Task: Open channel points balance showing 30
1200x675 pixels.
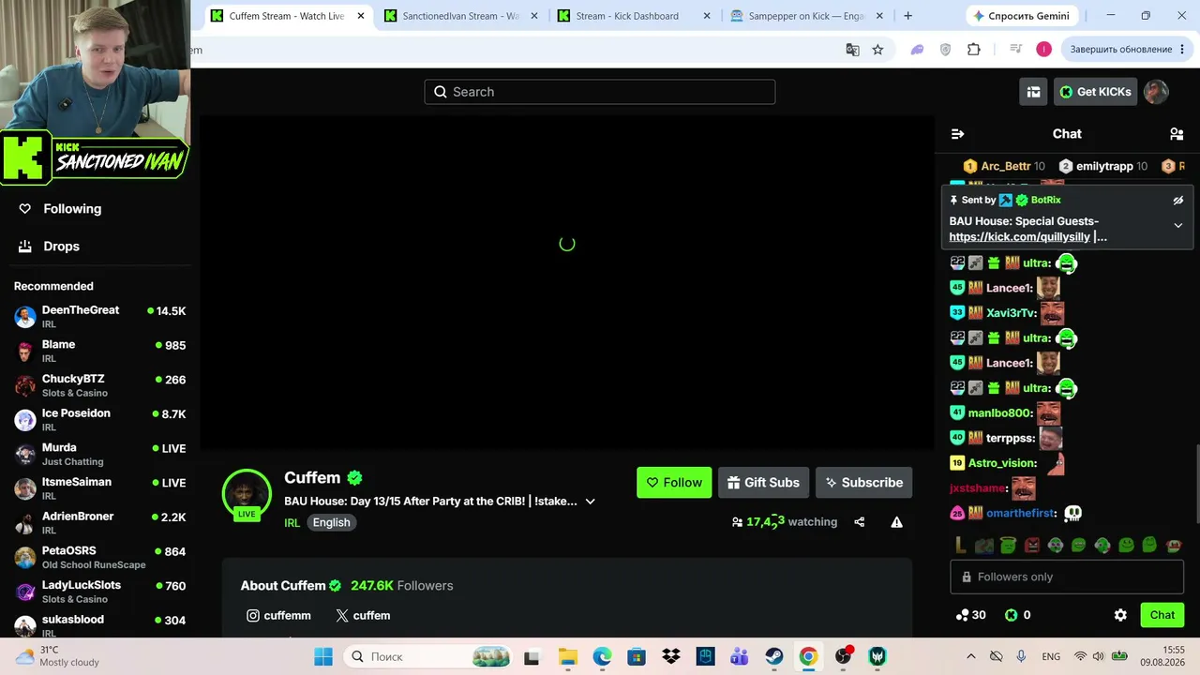Action: click(x=970, y=615)
